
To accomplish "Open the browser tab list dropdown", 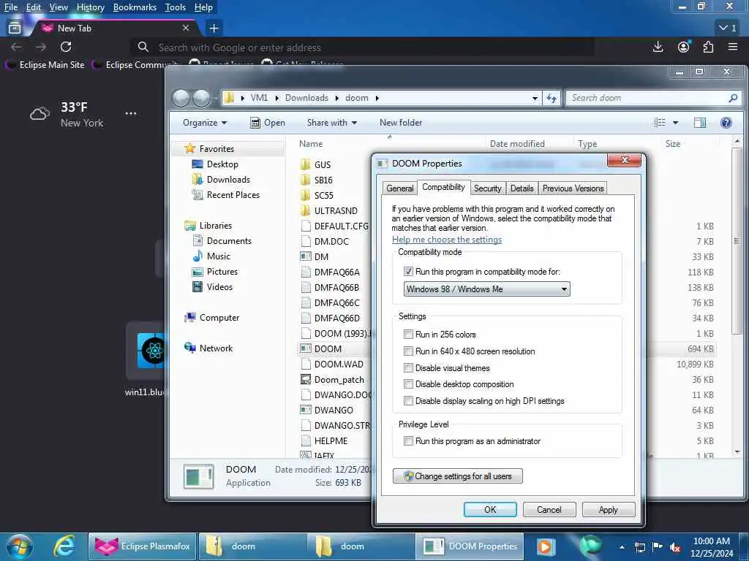I will (728, 28).
